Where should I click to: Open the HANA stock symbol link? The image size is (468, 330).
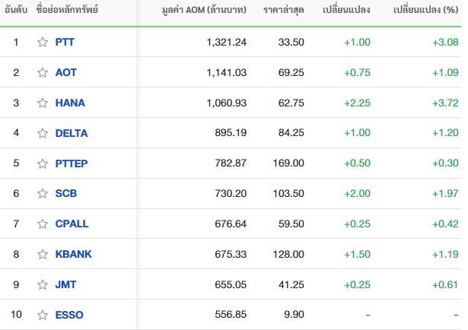click(70, 103)
